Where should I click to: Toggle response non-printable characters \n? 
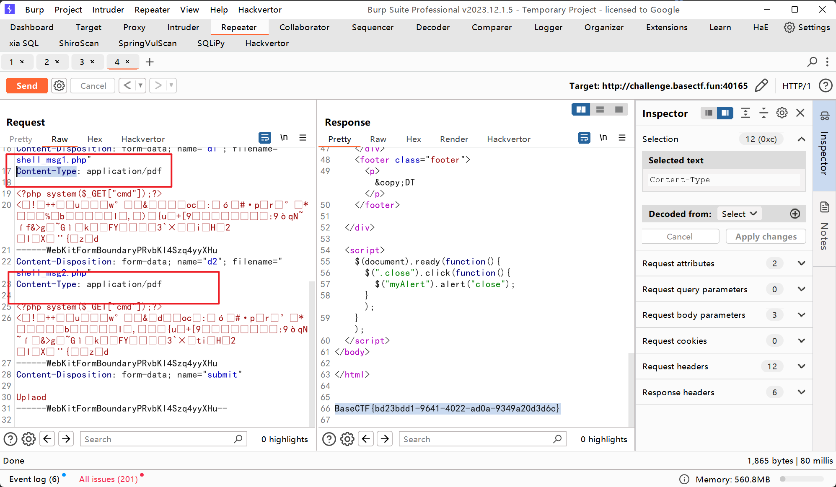pyautogui.click(x=603, y=137)
